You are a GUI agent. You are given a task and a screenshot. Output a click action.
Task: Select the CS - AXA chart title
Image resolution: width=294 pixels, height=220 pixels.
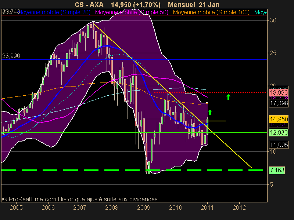pyautogui.click(x=89, y=4)
